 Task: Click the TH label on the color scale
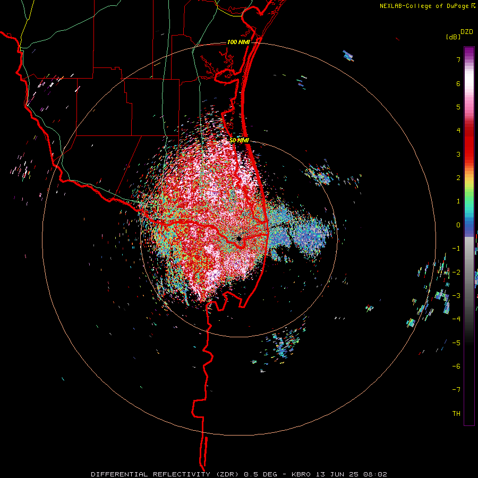456,414
